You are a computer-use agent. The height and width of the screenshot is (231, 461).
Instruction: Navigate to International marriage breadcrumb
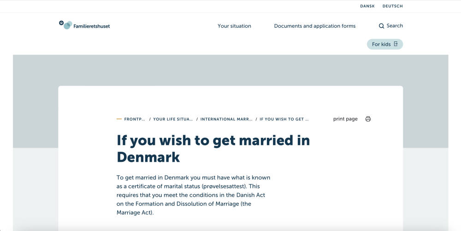tap(226, 119)
